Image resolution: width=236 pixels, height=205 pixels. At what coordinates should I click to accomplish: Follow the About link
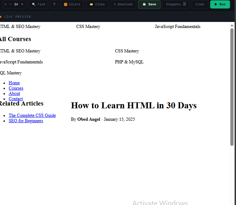(14, 93)
